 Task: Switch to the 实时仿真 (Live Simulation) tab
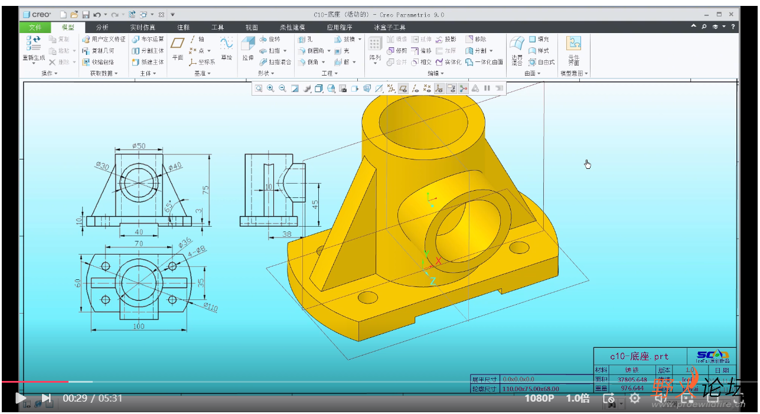(142, 27)
